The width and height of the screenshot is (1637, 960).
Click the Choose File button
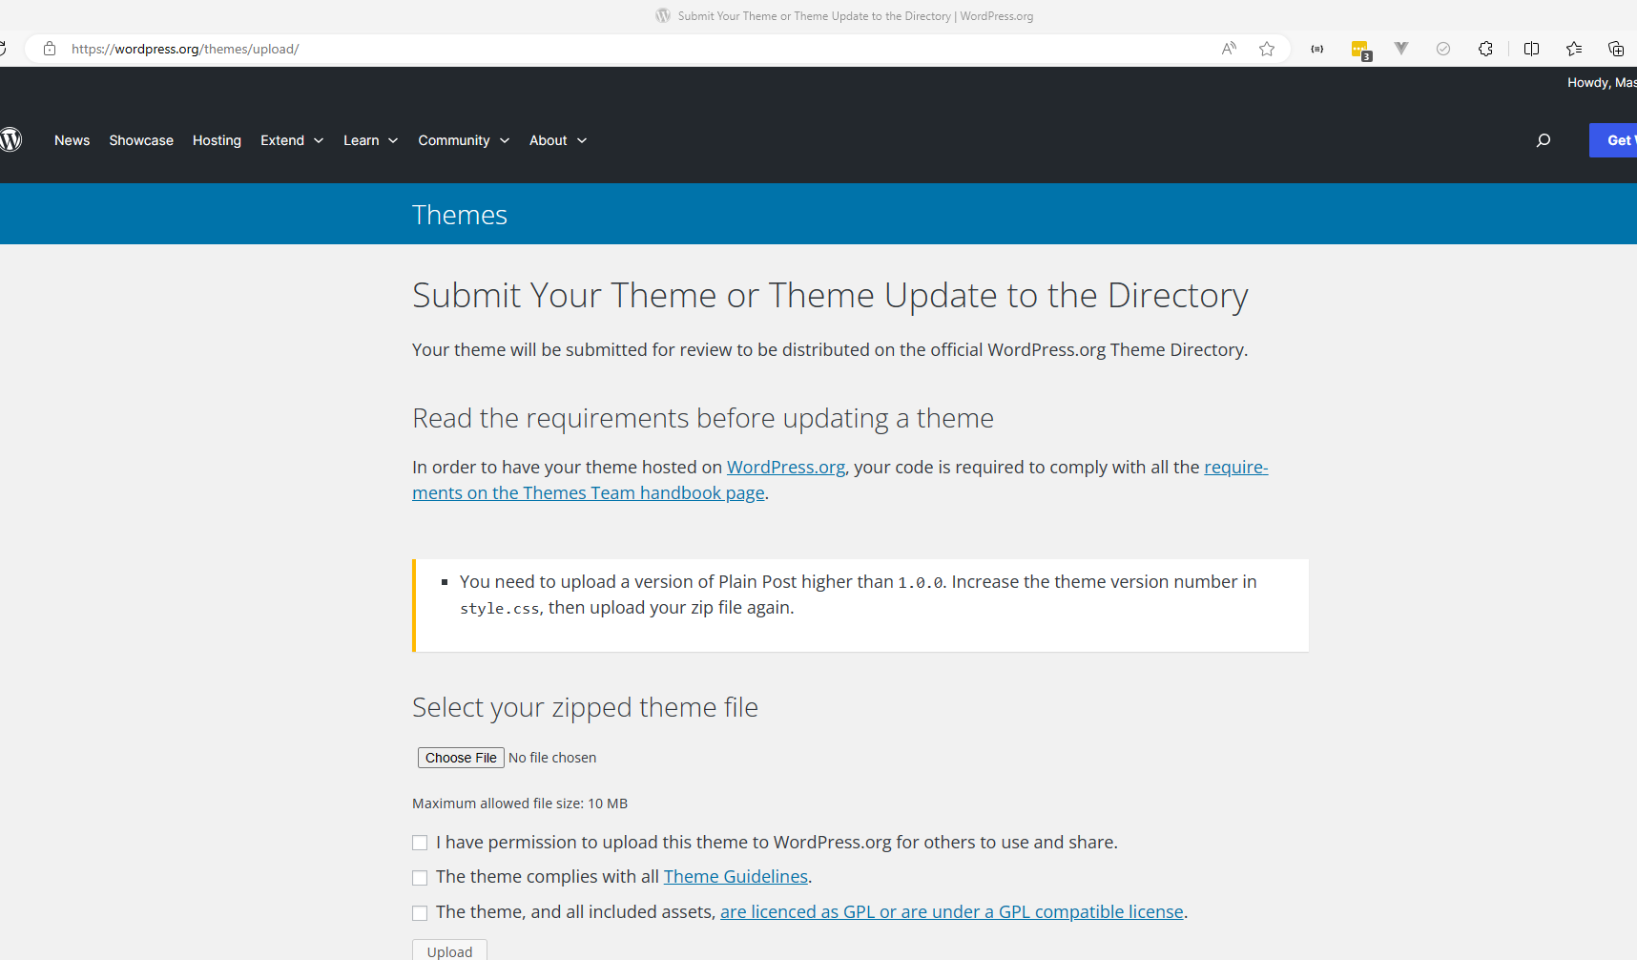click(461, 758)
